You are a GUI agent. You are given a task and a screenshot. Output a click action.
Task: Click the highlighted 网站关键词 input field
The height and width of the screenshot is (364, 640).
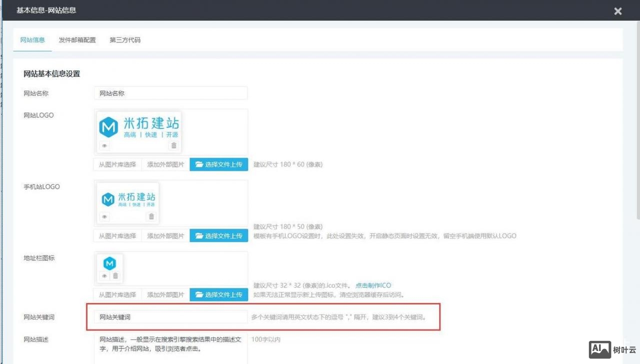coord(170,317)
